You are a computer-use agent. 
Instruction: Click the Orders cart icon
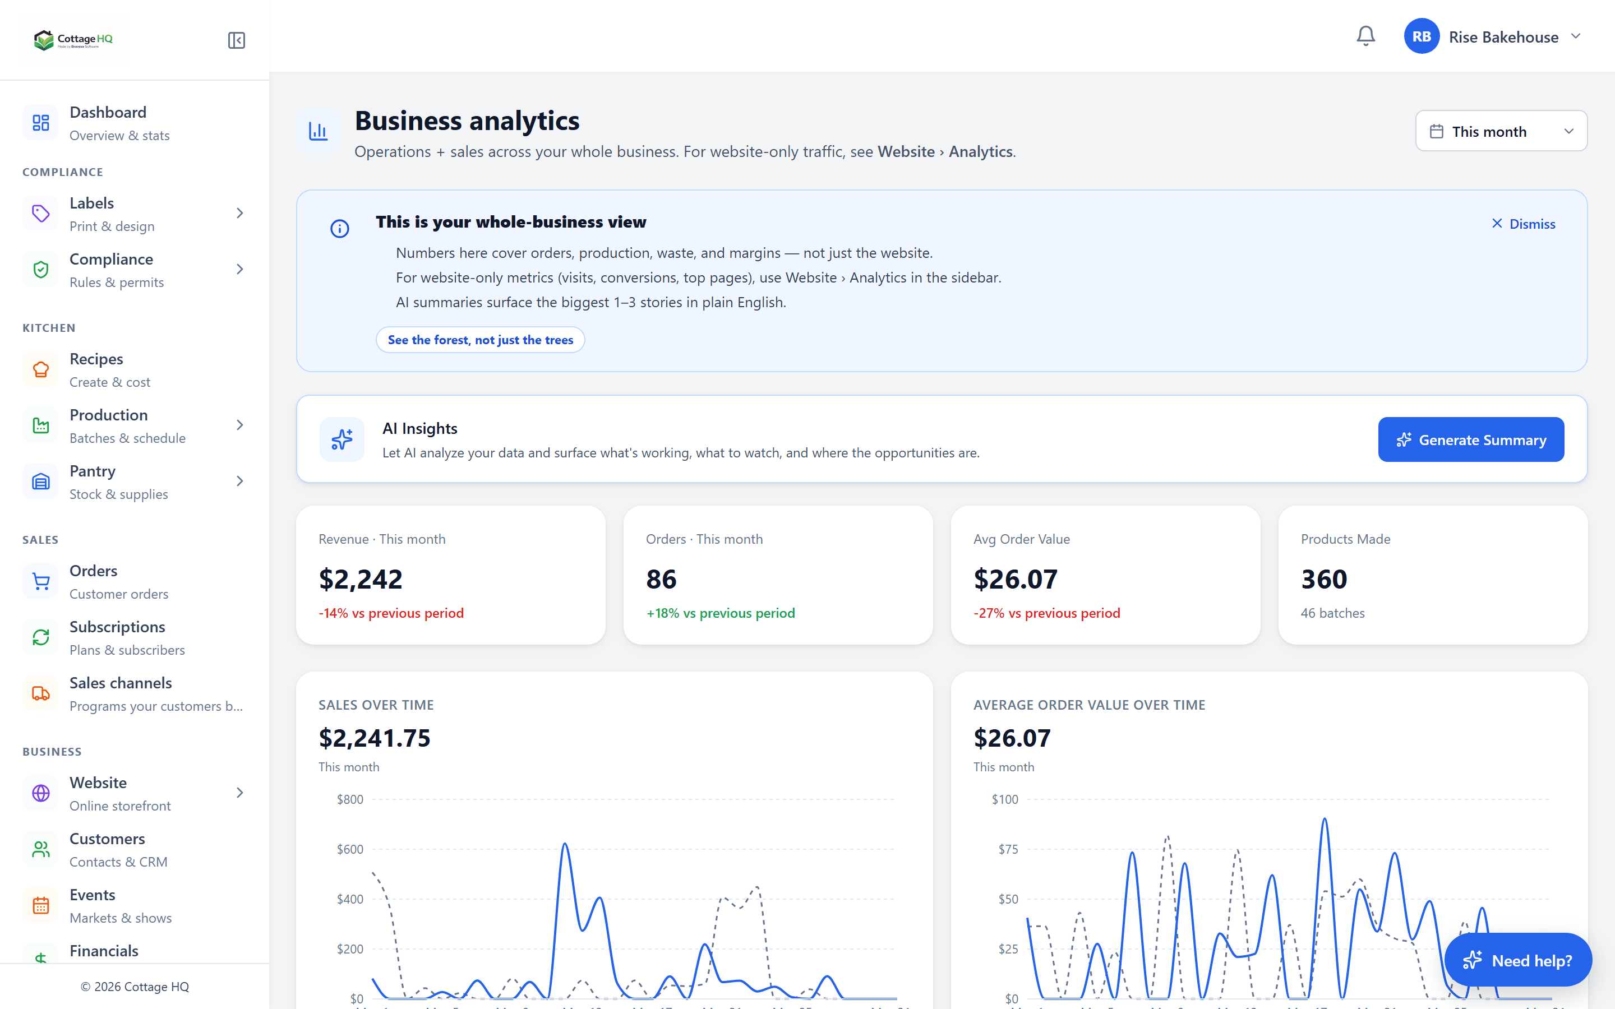(x=41, y=582)
